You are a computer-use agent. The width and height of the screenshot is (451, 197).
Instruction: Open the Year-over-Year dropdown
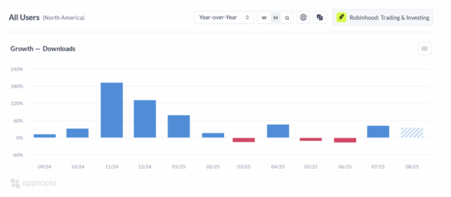tap(224, 18)
